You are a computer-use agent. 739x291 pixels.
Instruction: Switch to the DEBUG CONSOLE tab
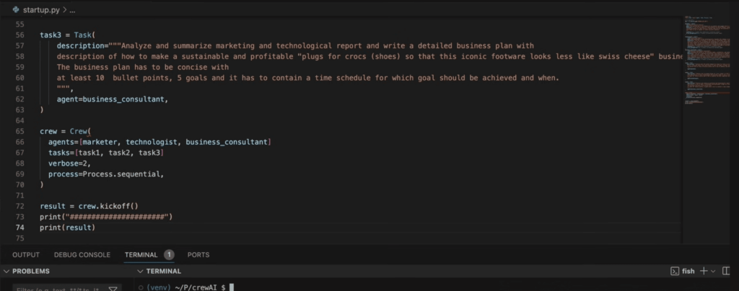(x=82, y=255)
